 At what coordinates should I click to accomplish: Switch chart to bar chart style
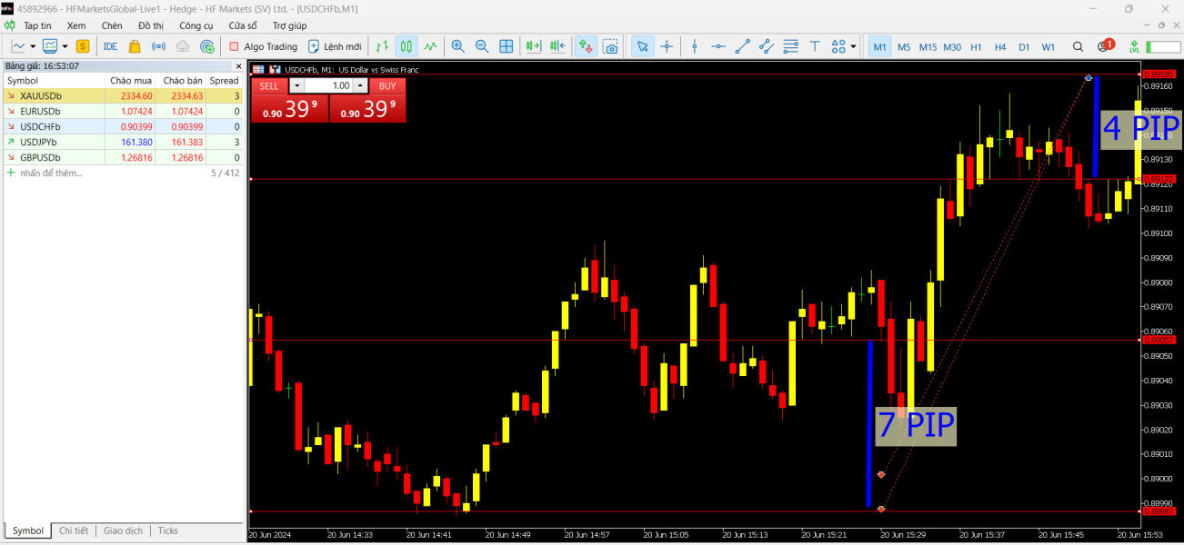point(382,46)
